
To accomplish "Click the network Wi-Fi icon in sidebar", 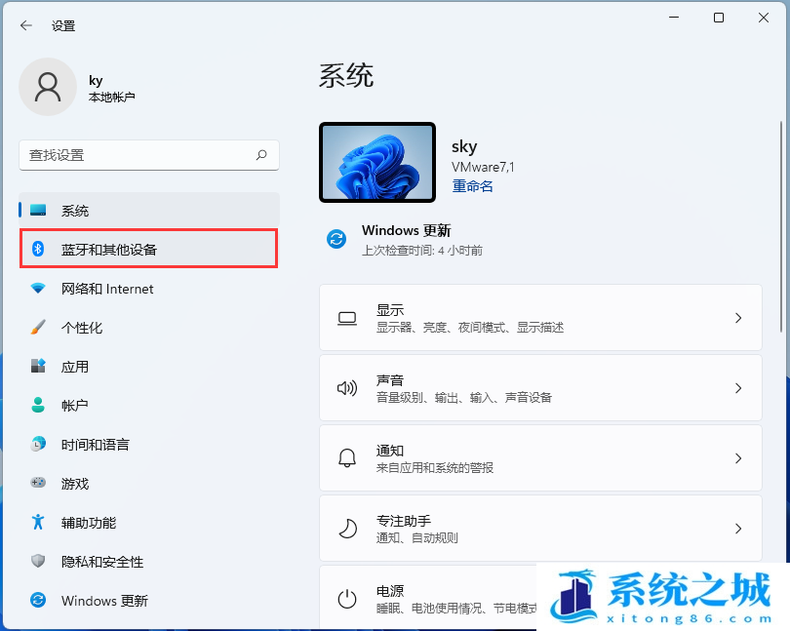I will click(x=38, y=289).
